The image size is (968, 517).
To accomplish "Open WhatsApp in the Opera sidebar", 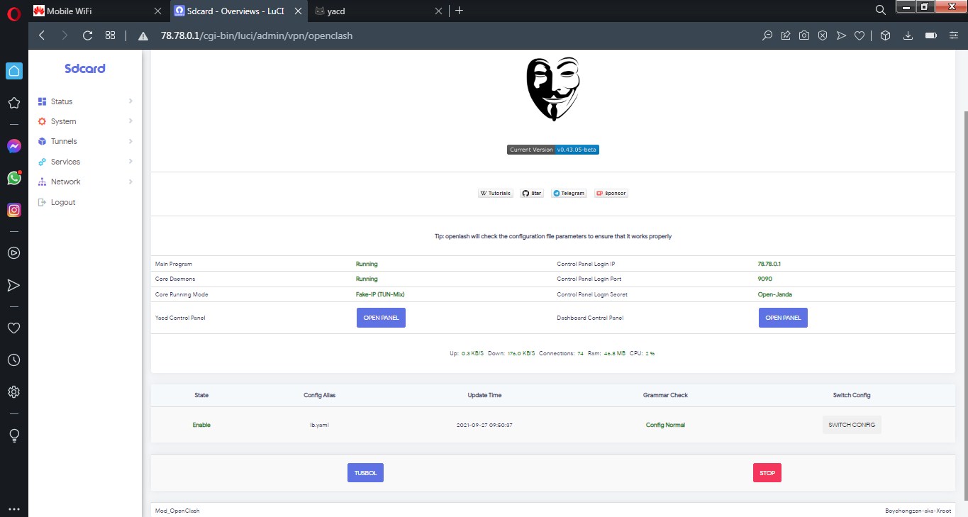I will pyautogui.click(x=13, y=178).
